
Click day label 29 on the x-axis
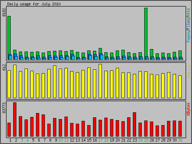pos(169,140)
